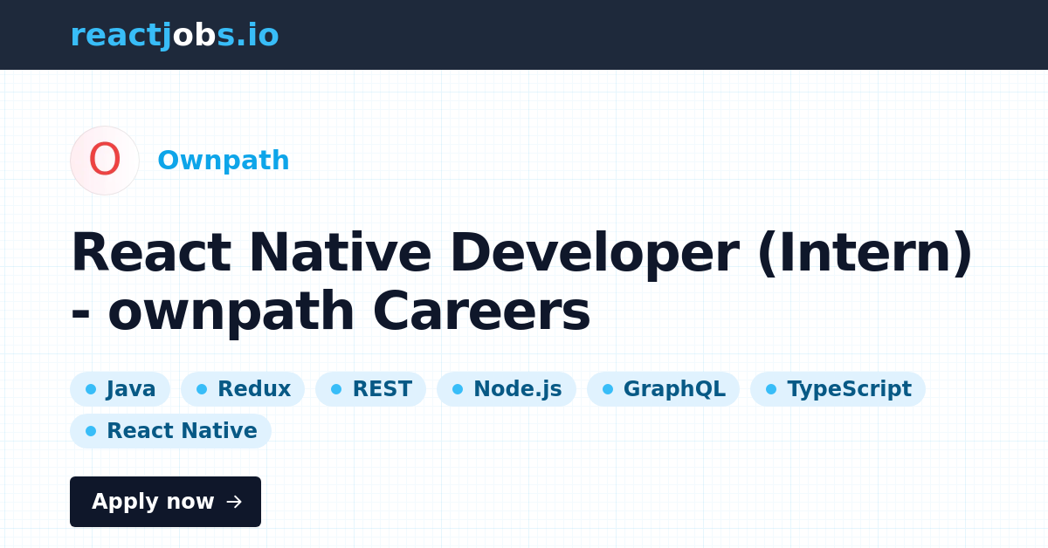This screenshot has width=1048, height=548.
Task: Open the reactjobs.io home page logo
Action: coord(175,35)
